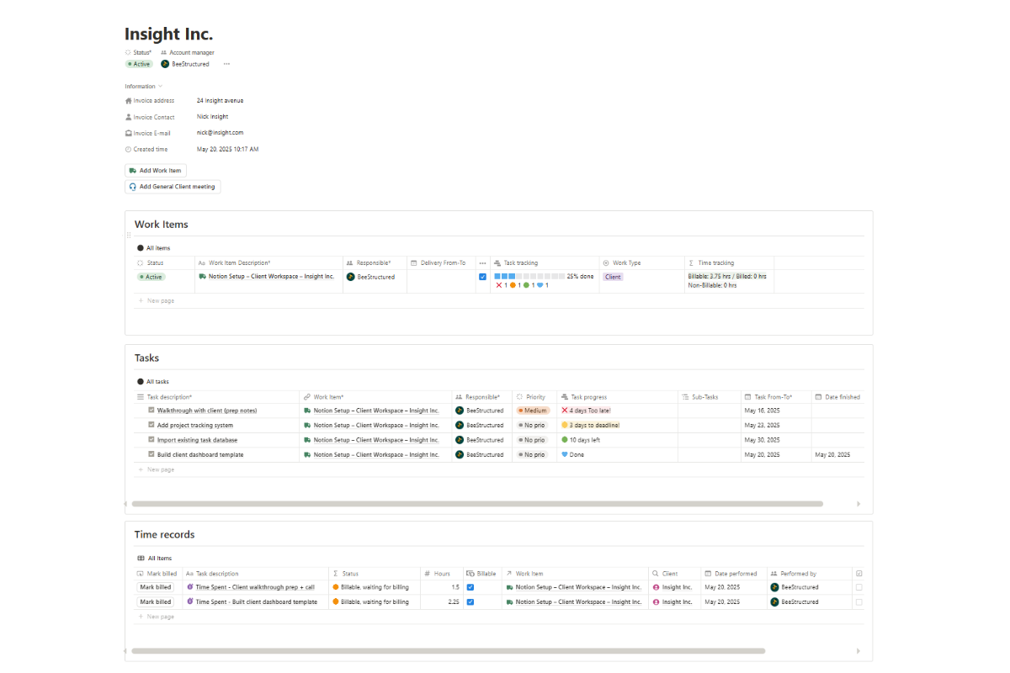Click the drag handle beside Work Items block
The width and height of the screenshot is (1010, 673).
(128, 235)
